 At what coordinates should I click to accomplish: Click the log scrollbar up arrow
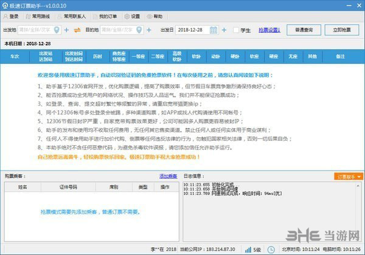(x=358, y=186)
